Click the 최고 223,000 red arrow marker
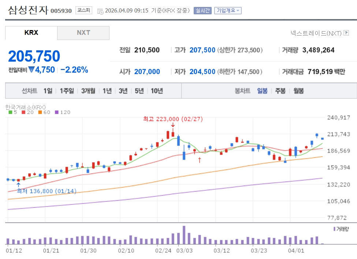This screenshot has height=259, width=357. coord(172,125)
